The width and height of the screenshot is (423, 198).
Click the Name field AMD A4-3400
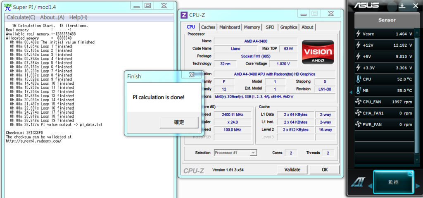(256, 41)
